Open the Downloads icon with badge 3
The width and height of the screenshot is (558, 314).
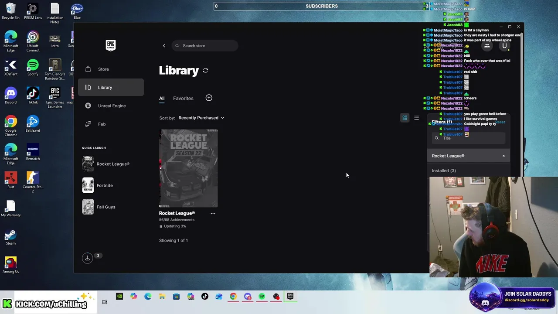(88, 258)
